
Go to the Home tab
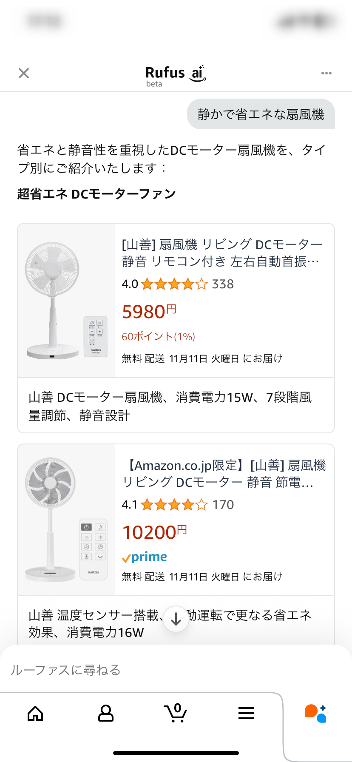point(35,713)
